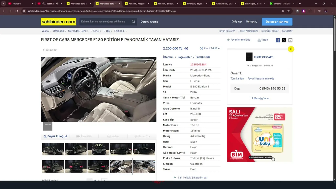Open the Giriş Yap link
This screenshot has height=189, width=336.
pyautogui.click(x=237, y=22)
